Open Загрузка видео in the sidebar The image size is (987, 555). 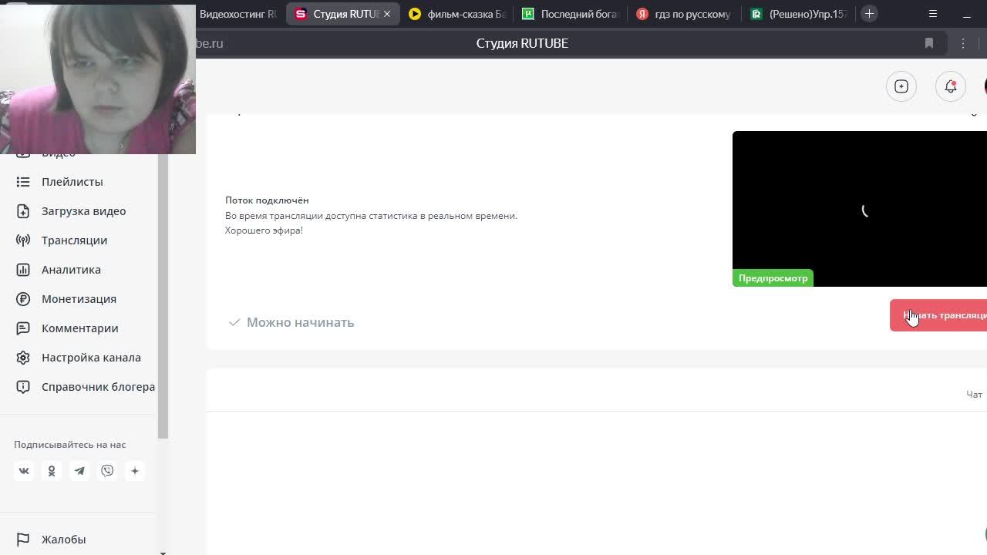point(83,211)
